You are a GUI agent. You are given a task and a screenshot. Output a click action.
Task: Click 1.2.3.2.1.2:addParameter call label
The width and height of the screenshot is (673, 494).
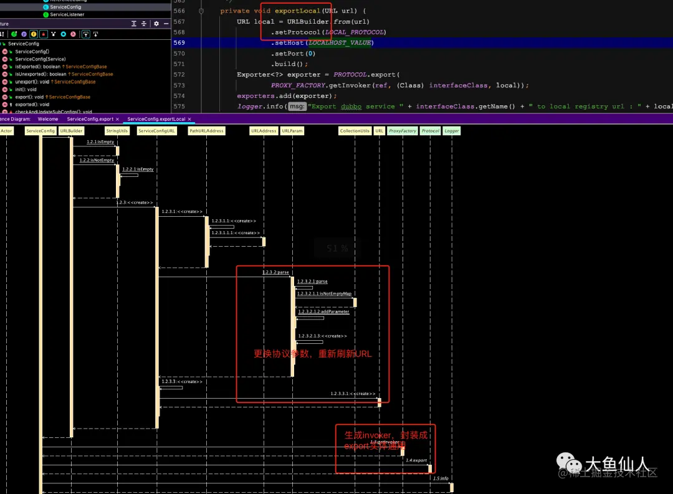click(x=323, y=311)
